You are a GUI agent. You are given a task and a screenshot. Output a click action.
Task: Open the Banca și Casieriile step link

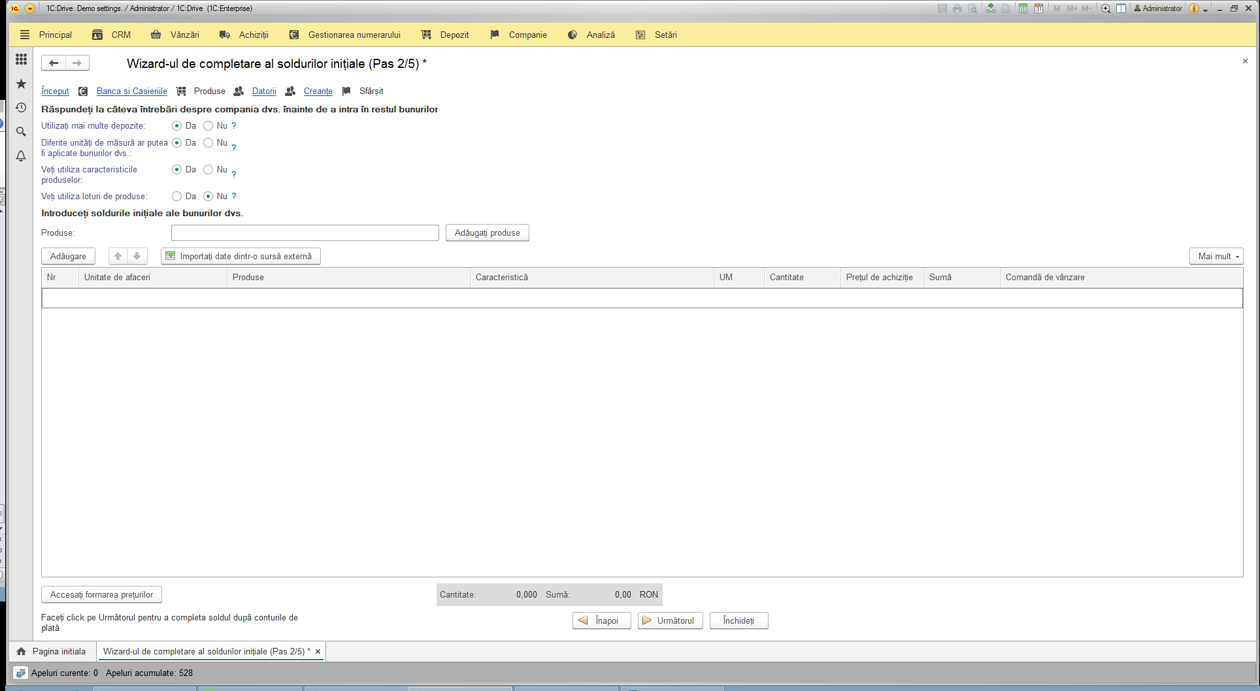click(132, 91)
